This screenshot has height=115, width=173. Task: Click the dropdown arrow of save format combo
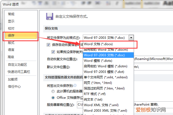(131, 38)
